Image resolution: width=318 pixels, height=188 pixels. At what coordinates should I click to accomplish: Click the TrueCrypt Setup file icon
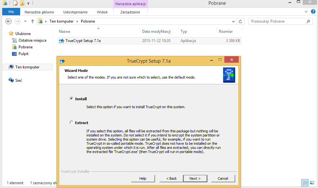[62, 41]
